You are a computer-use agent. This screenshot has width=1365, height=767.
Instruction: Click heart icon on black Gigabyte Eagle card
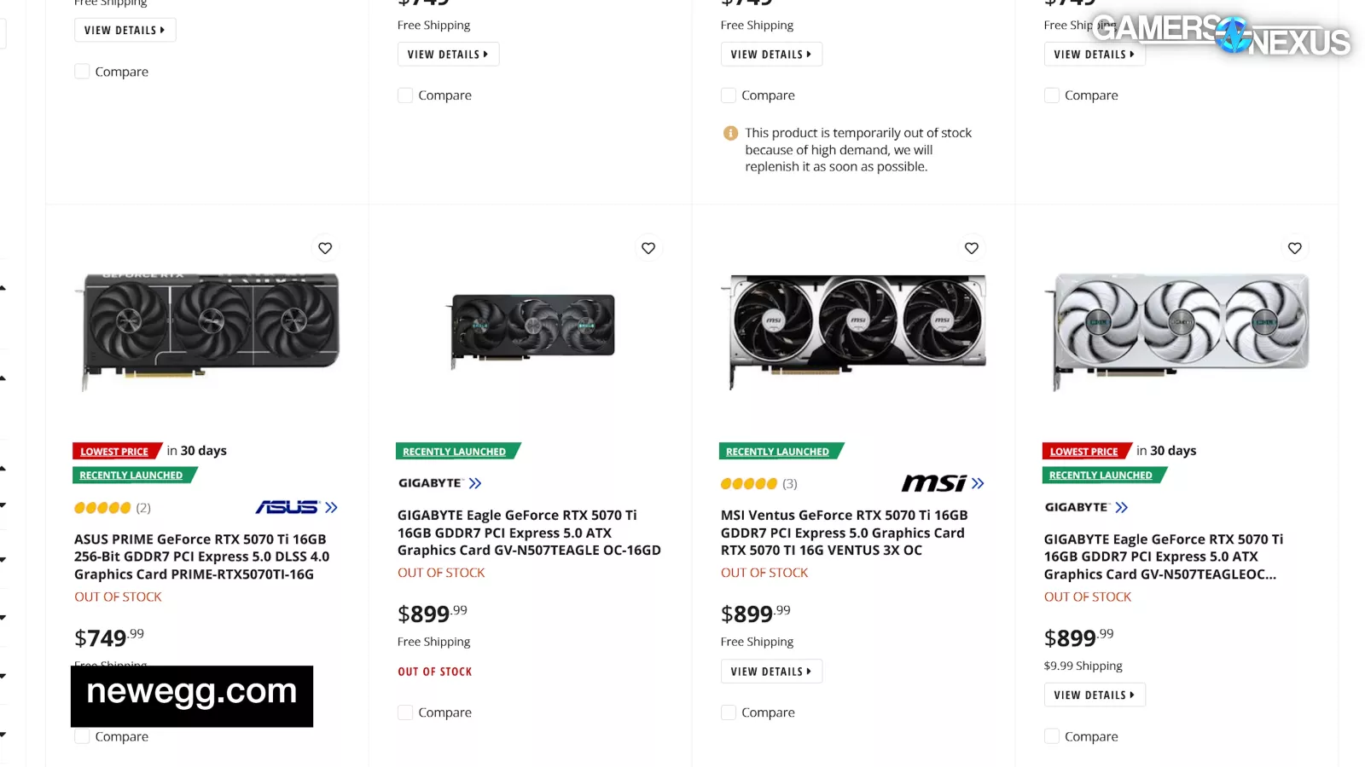(648, 248)
